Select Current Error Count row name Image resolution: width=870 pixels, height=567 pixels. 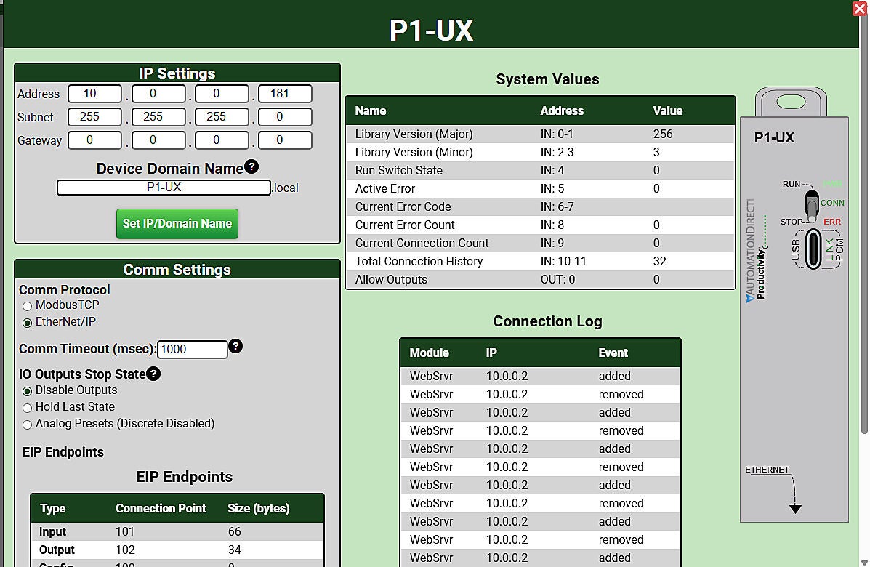(405, 225)
